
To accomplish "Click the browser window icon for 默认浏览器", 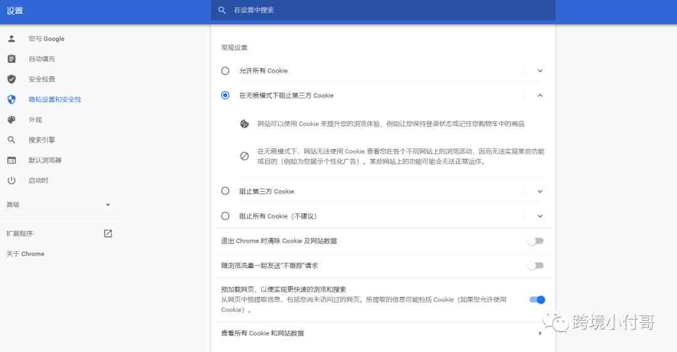I will click(12, 160).
